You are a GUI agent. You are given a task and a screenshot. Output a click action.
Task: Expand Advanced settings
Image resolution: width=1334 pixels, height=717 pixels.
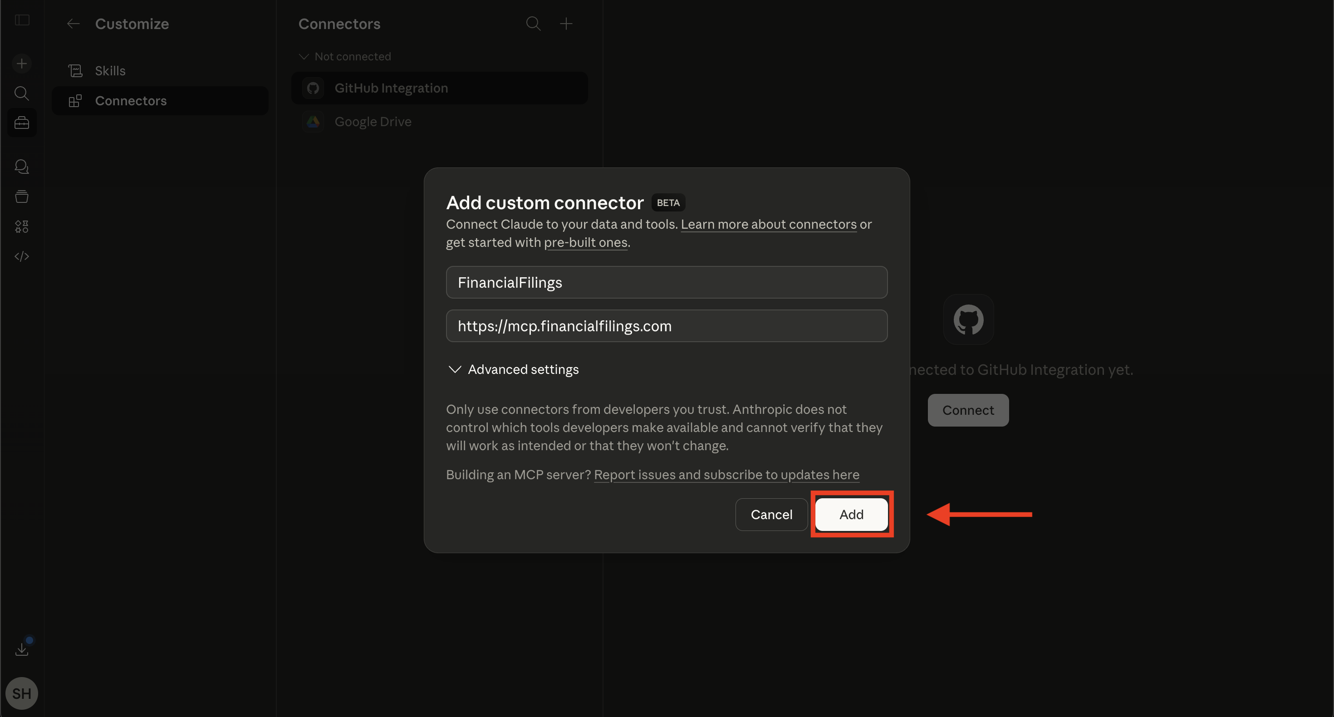[x=513, y=369]
